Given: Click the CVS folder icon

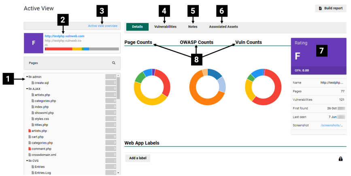Looking at the screenshot, I should click(x=30, y=161).
